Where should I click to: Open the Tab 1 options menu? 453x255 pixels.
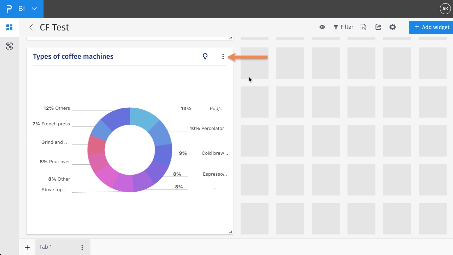(x=82, y=247)
